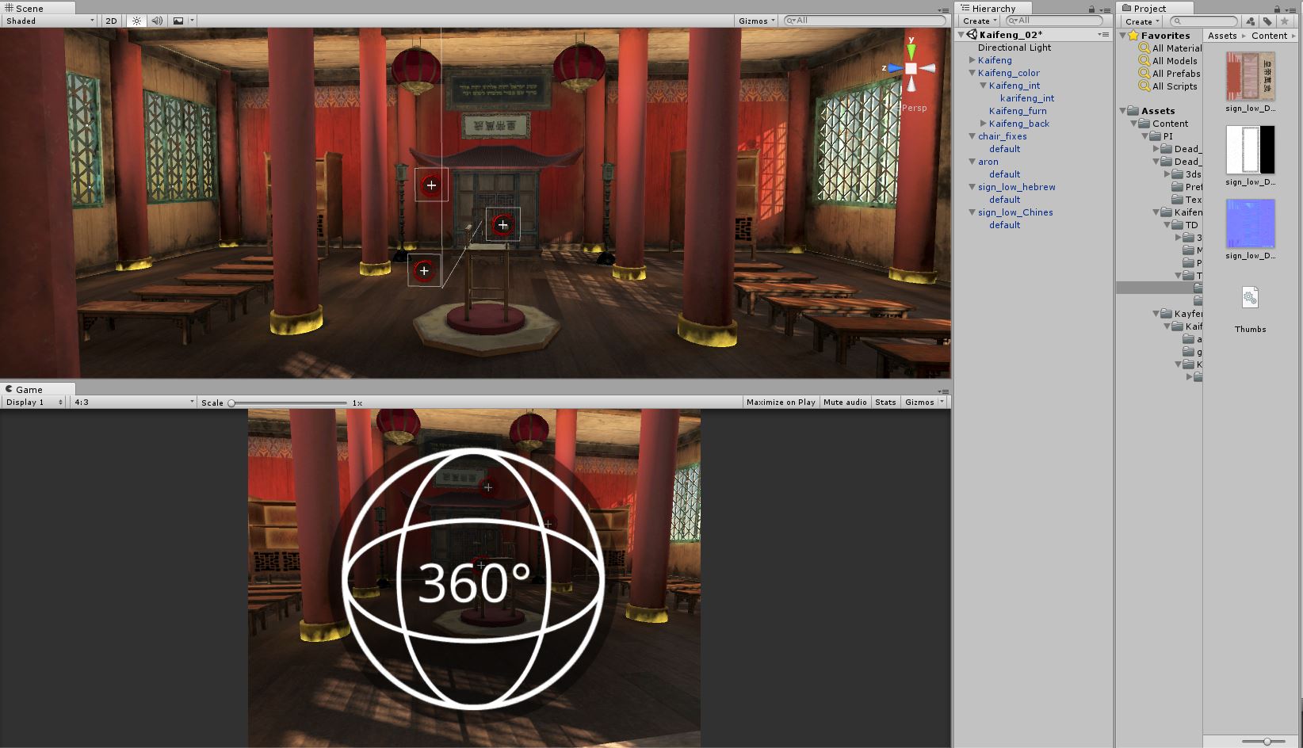
Task: Select aron in Hierarchy
Action: coord(988,162)
